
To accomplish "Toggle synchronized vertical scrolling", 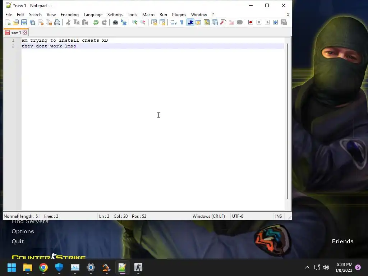I will point(154,22).
